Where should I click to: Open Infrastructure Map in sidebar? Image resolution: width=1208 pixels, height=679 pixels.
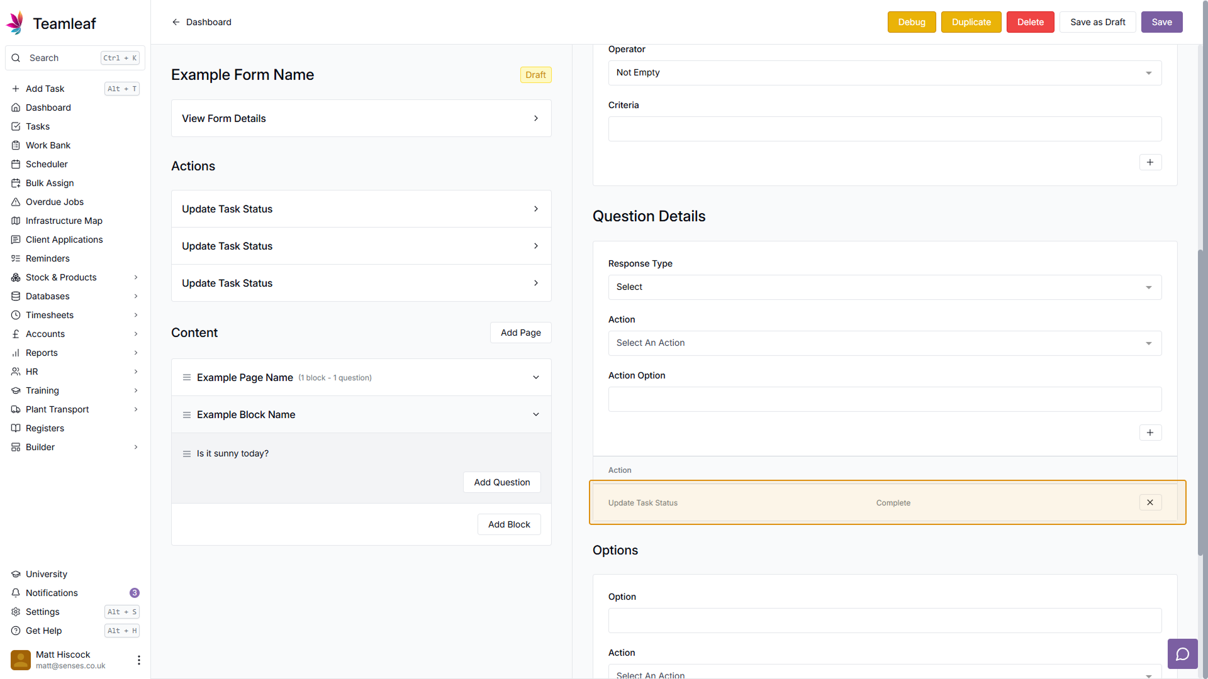click(x=64, y=221)
